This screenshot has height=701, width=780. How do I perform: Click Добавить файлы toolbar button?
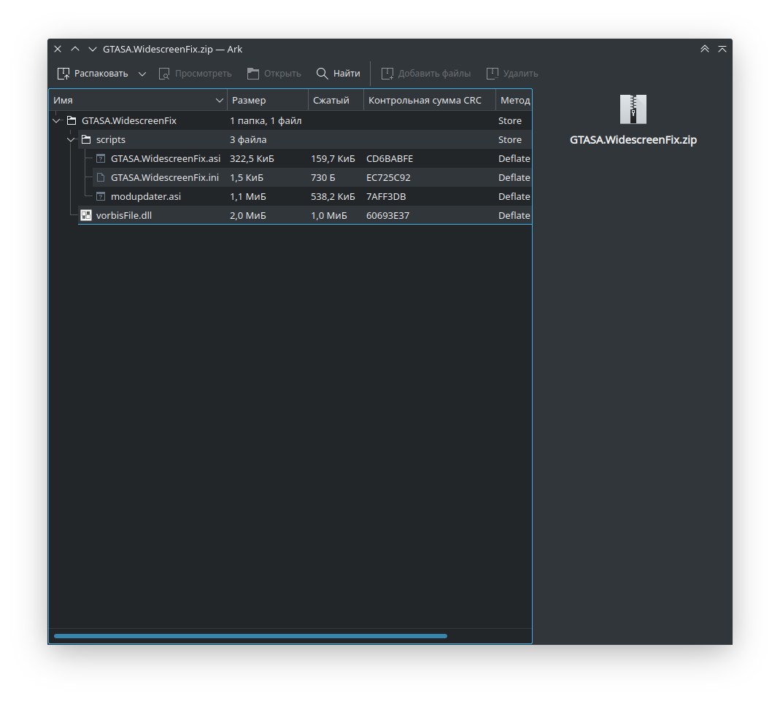point(426,74)
